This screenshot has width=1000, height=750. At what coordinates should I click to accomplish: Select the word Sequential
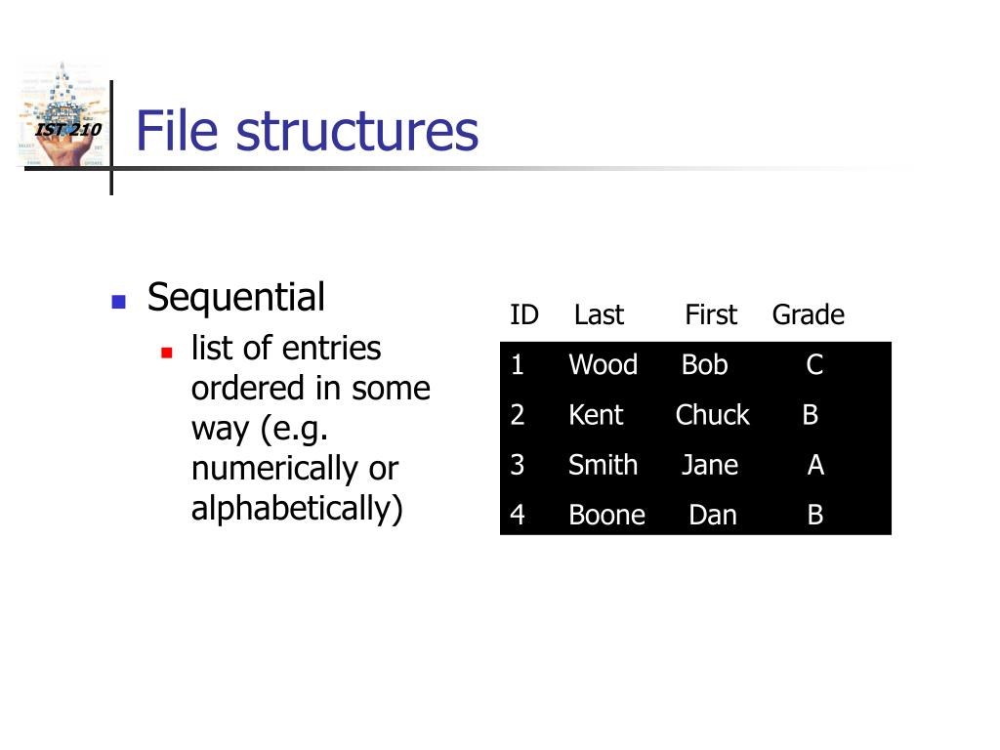[236, 297]
